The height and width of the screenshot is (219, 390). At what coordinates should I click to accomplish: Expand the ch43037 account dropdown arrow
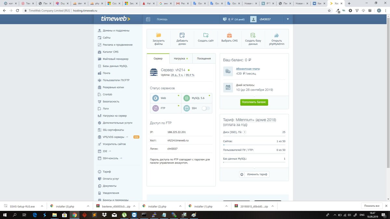pyautogui.click(x=288, y=19)
